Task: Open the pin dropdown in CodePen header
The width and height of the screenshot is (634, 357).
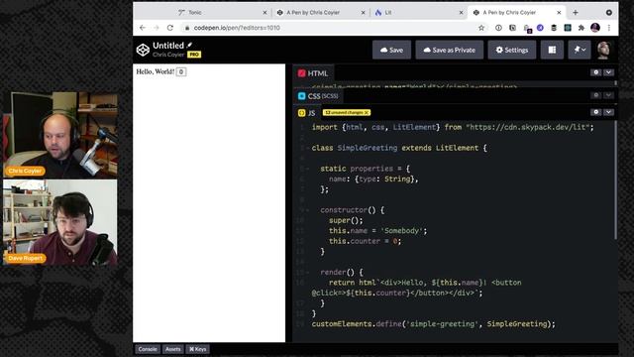Action: pos(580,50)
